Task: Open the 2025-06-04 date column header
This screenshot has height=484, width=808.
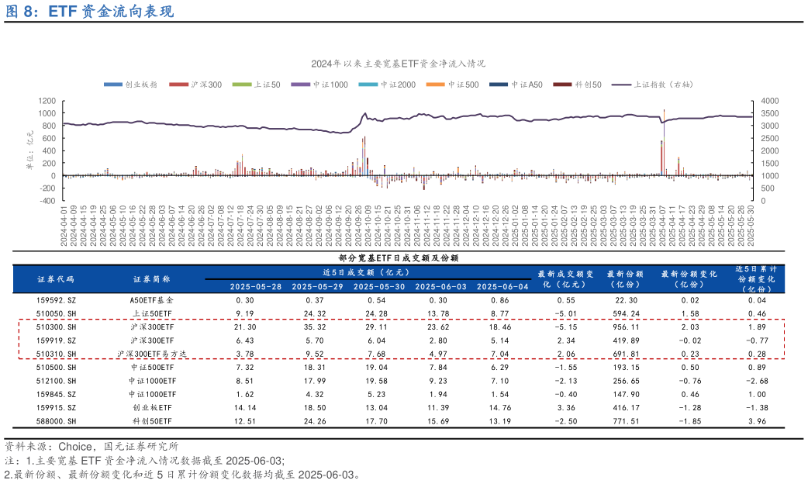Action: tap(502, 286)
